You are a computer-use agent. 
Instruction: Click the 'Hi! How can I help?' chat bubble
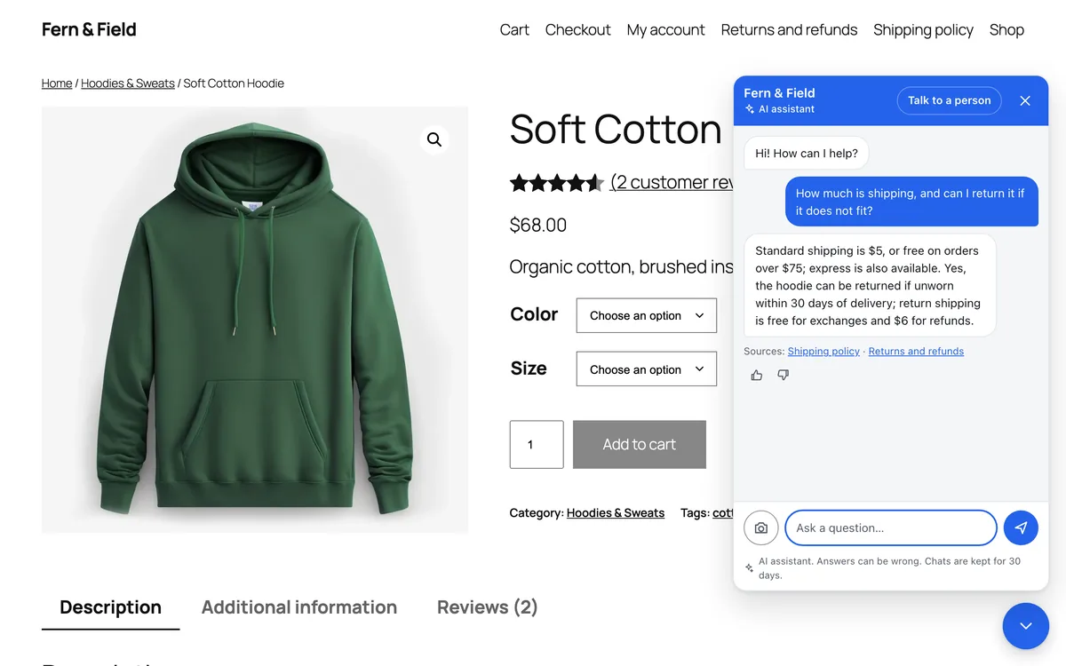click(806, 154)
